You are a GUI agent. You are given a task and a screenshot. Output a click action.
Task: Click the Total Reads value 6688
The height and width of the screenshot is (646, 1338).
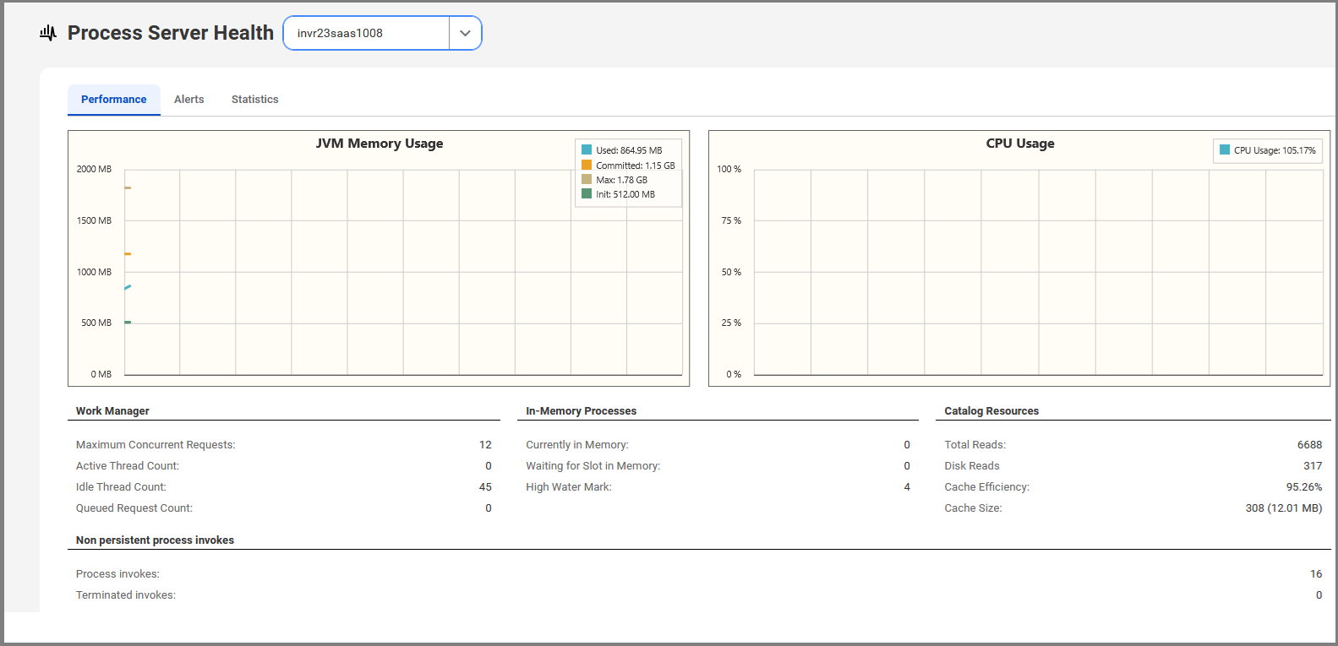pos(1309,445)
